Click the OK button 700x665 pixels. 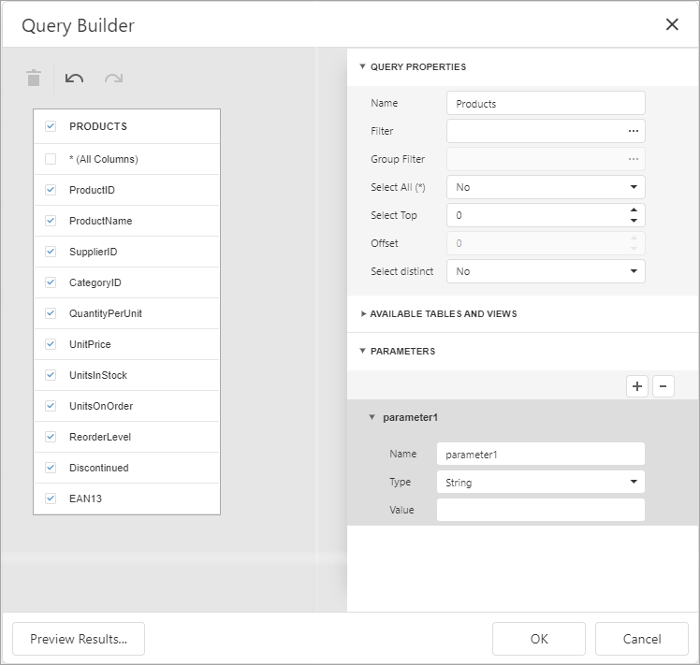point(539,639)
